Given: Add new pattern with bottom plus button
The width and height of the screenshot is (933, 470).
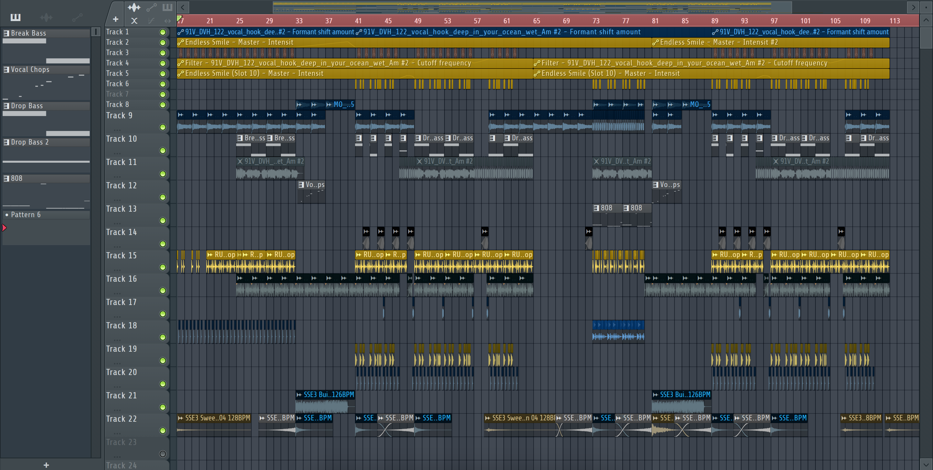Looking at the screenshot, I should pos(46,465).
